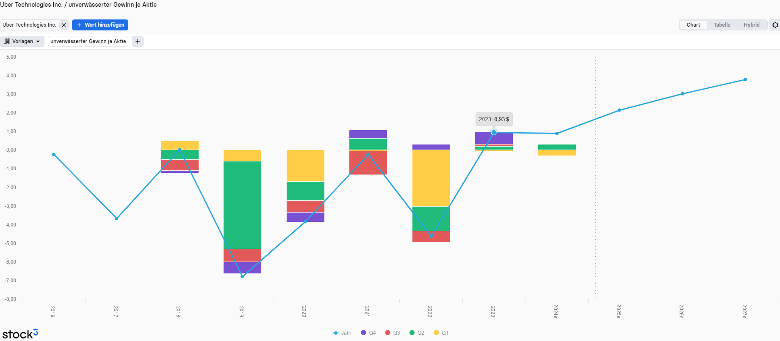Viewport: 780px width, 341px height.
Task: Add a metric with the plus button
Action: [x=138, y=41]
